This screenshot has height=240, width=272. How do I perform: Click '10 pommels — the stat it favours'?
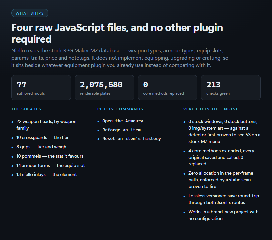click(x=50, y=156)
